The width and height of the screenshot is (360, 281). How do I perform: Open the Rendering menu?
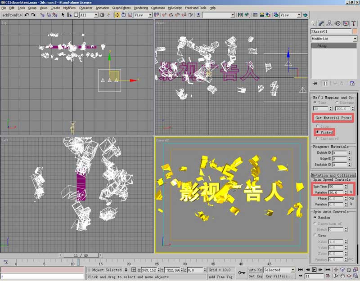(x=140, y=8)
